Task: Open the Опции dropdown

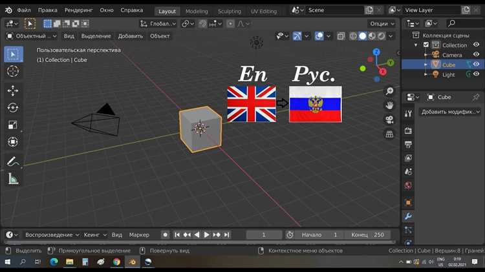Action: point(382,24)
